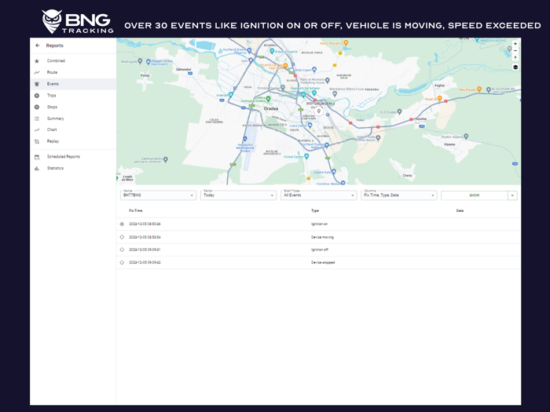This screenshot has height=412, width=550.
Task: Click the Lotus Center shopping marker
Action: tap(310, 125)
